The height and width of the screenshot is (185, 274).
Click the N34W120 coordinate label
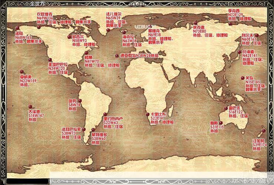pos(56,68)
